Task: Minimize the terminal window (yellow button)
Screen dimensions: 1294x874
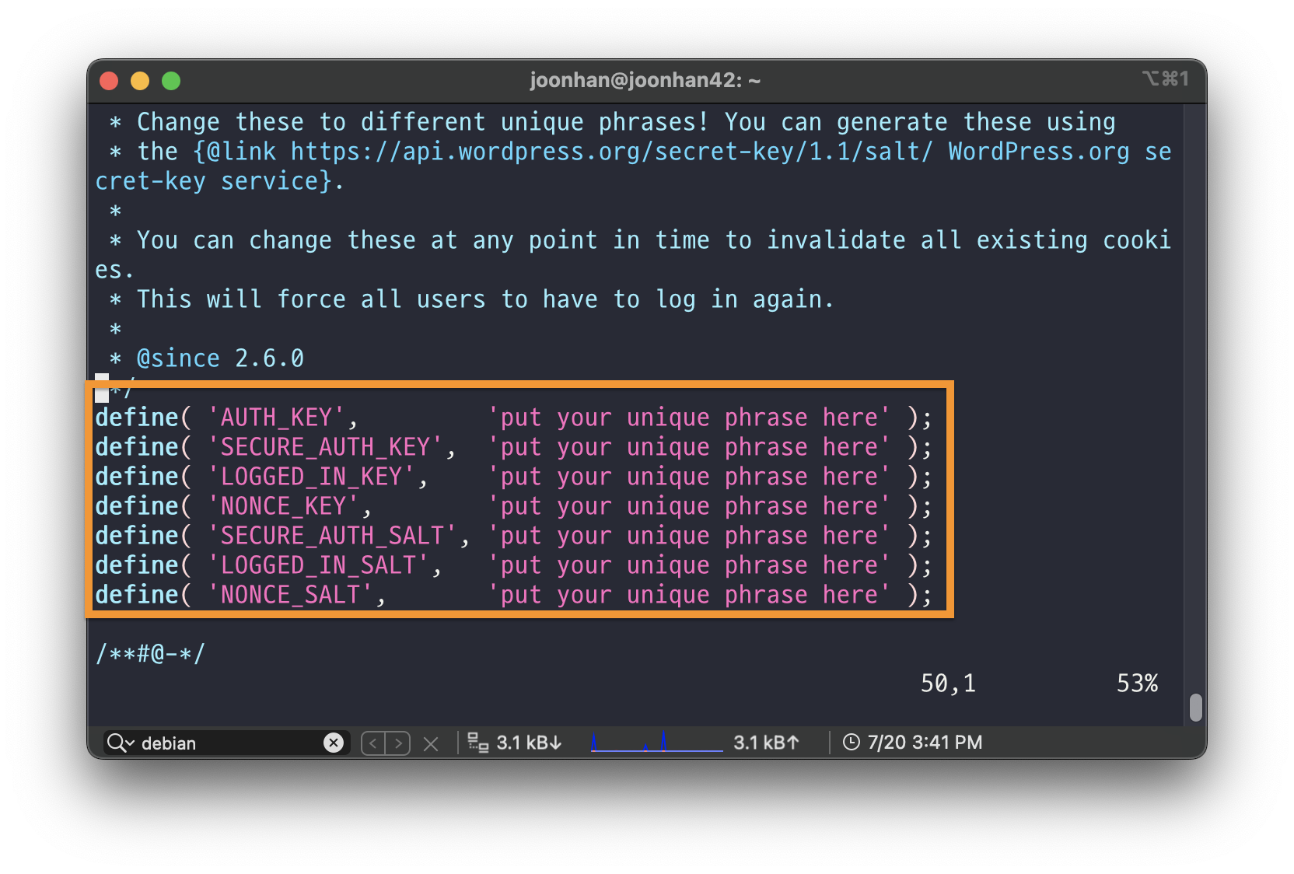Action: (x=140, y=81)
